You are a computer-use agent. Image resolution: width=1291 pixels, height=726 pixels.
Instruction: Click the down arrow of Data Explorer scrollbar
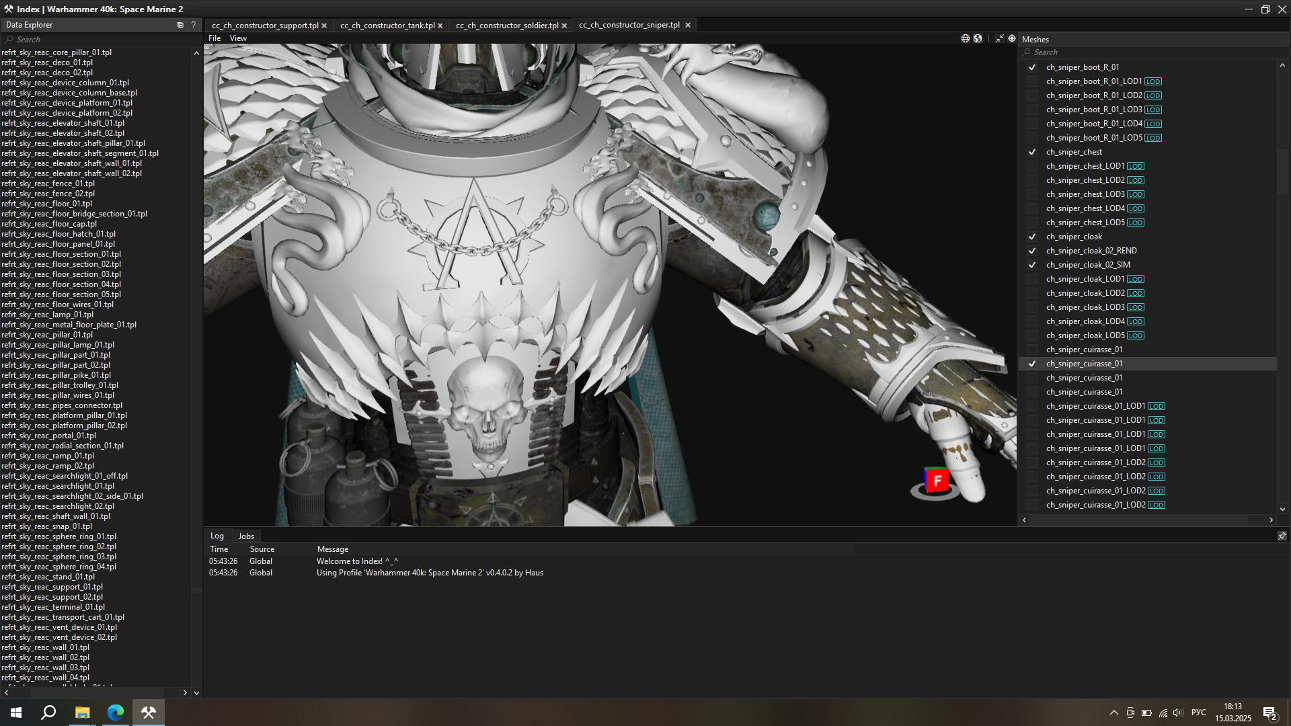[x=196, y=692]
